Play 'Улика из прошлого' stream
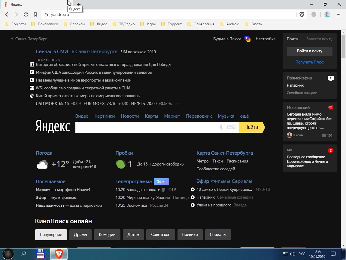Viewport: 346px width, 260px height. coord(193,205)
